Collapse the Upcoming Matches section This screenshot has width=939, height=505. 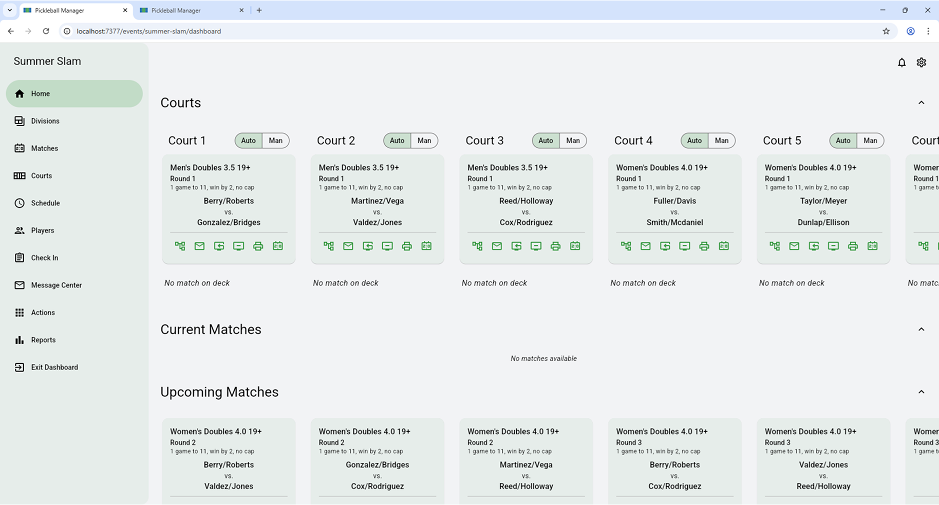[920, 392]
